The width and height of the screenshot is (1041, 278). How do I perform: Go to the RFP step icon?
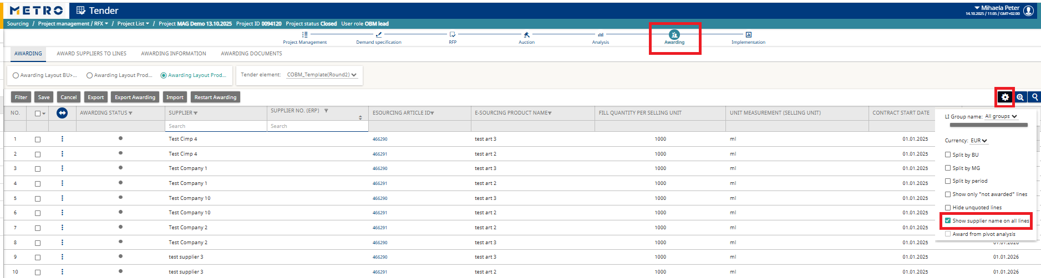(453, 34)
